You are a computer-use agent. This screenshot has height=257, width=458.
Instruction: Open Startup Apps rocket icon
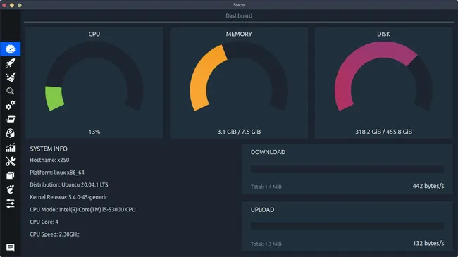[x=11, y=63]
